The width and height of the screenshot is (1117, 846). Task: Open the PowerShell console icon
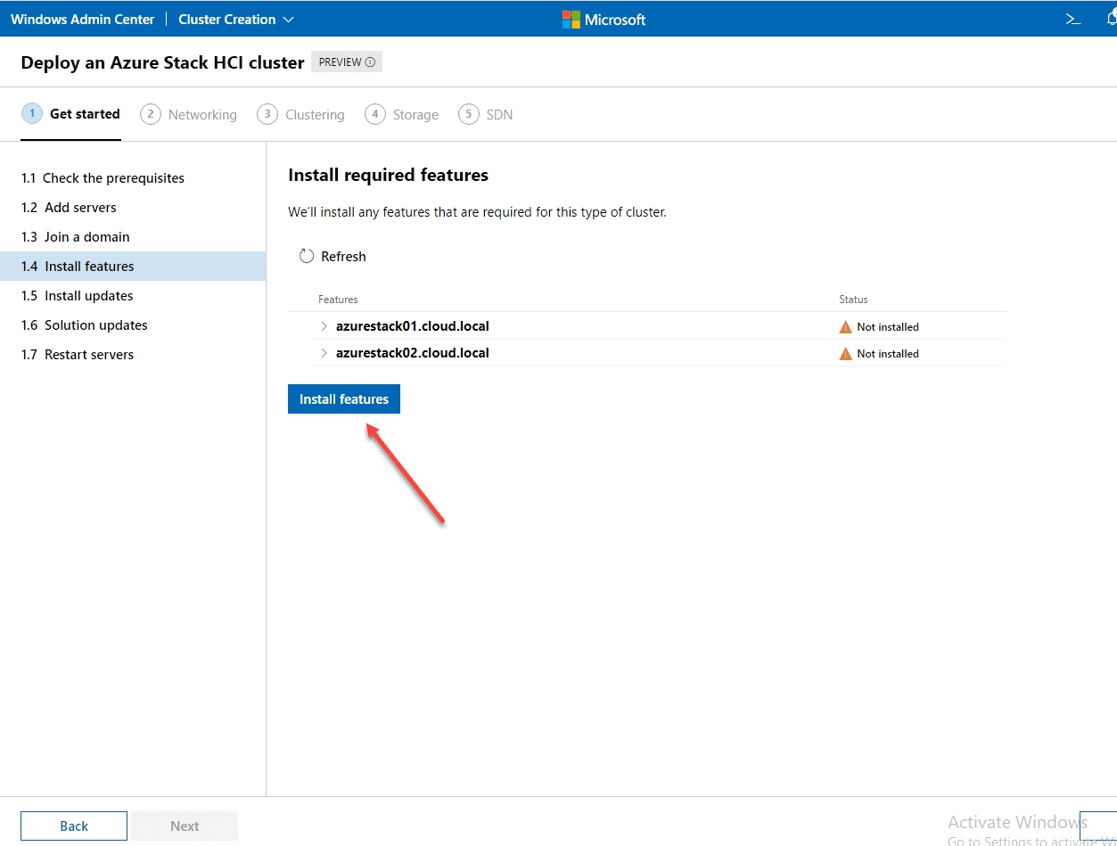pos(1073,19)
